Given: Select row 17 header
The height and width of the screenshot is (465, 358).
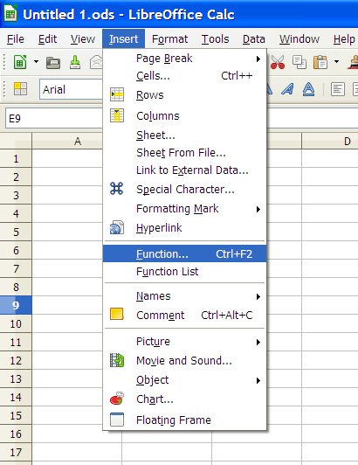Looking at the screenshot, I should click(16, 452).
